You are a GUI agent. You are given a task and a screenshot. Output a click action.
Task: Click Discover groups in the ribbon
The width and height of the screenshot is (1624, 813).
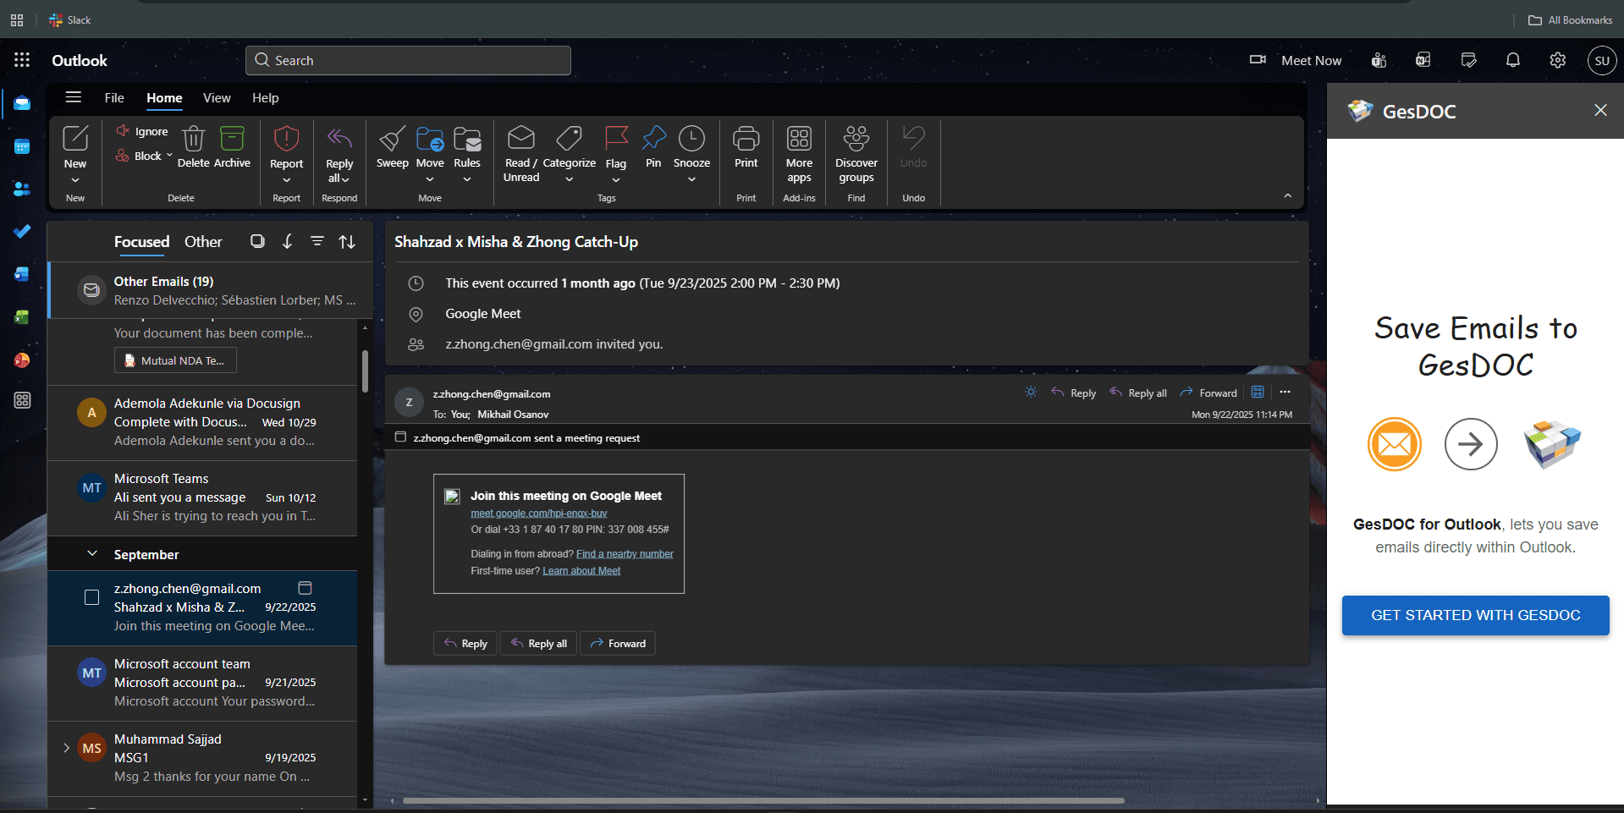pyautogui.click(x=856, y=154)
